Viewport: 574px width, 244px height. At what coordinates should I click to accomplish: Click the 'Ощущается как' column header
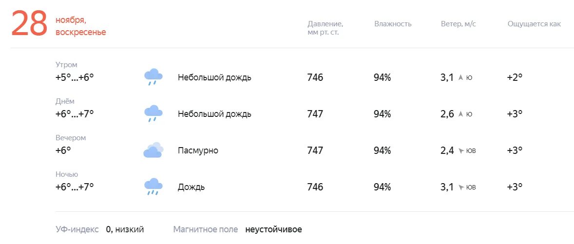click(x=534, y=24)
